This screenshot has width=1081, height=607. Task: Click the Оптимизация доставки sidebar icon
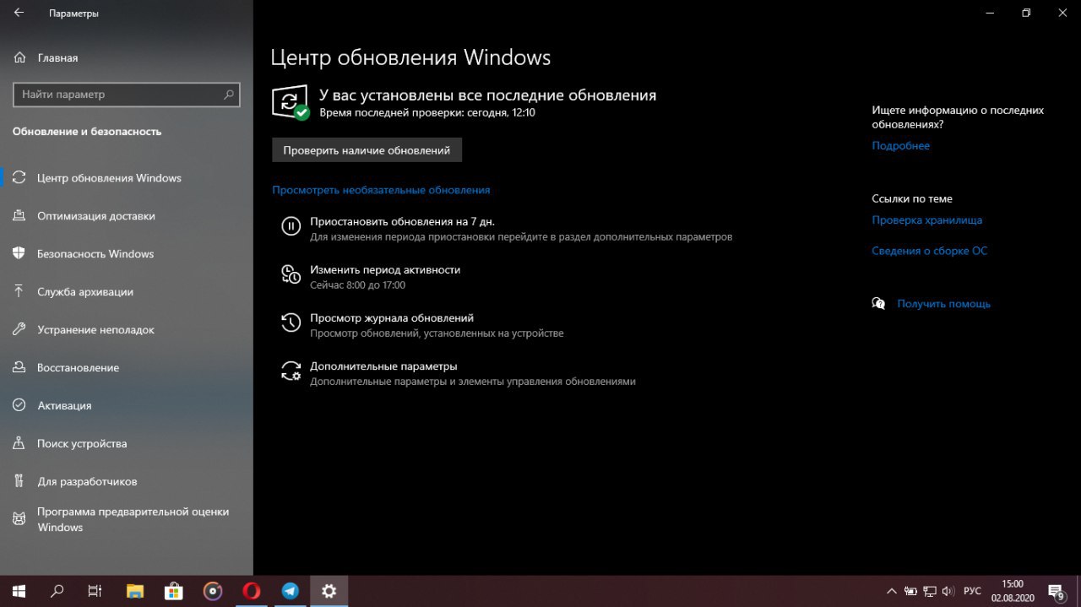click(19, 216)
